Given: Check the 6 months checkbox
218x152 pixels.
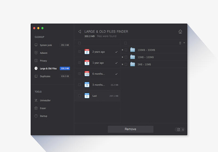Looking at the screenshot, I should click(x=79, y=74).
